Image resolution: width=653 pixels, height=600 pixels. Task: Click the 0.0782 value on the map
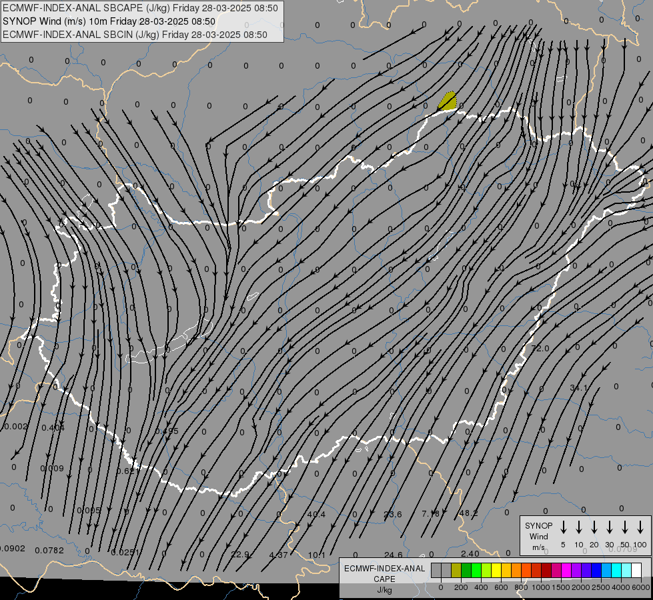pyautogui.click(x=49, y=551)
